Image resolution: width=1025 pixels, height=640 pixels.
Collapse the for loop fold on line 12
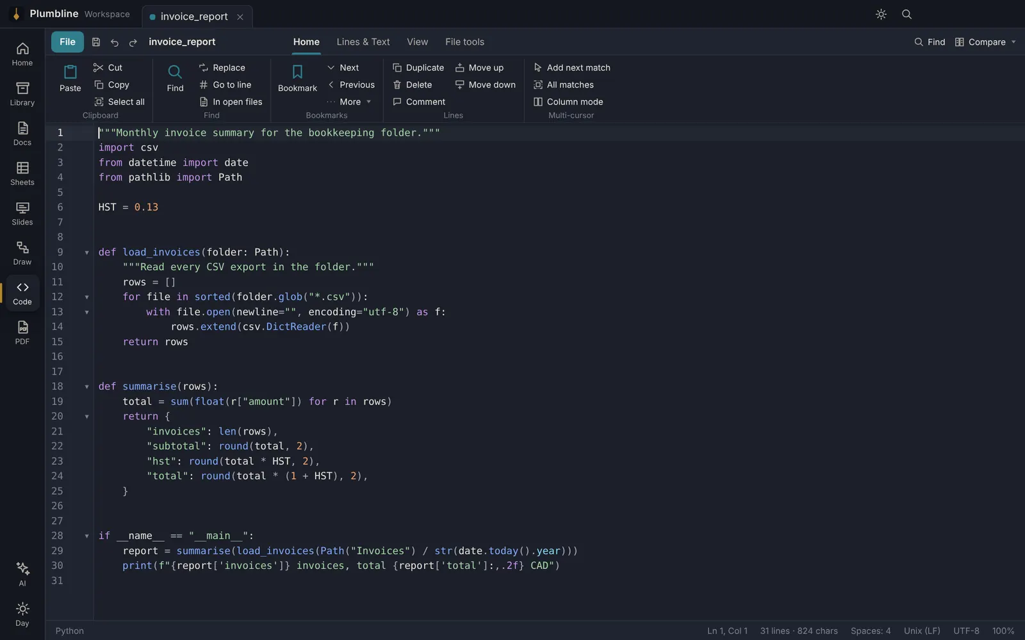coord(86,298)
